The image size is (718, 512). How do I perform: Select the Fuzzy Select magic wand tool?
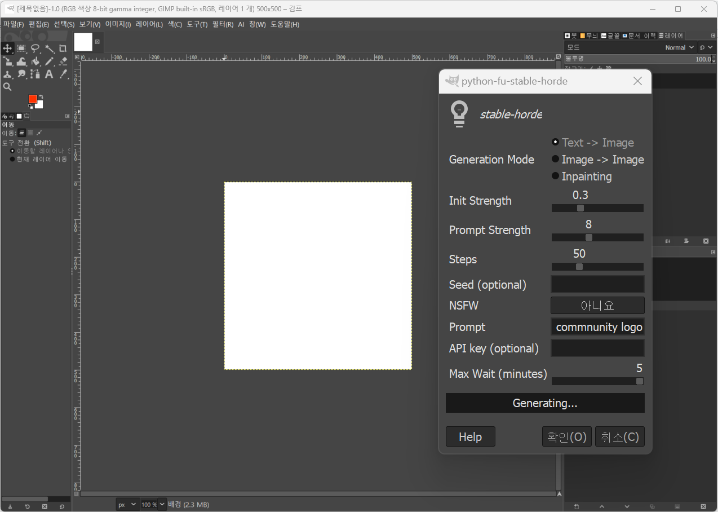[x=50, y=48]
